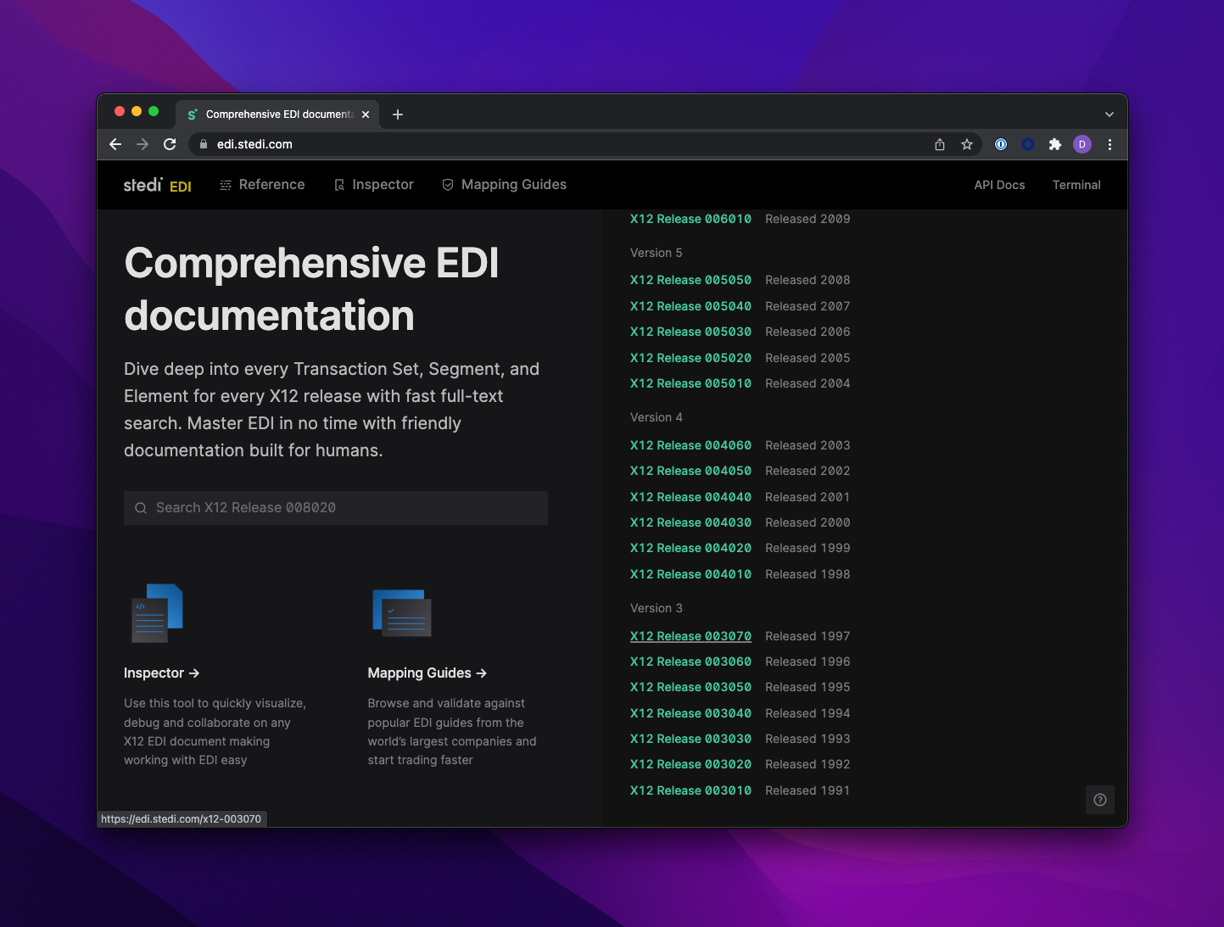Screen dimensions: 1224x927
Task: Open X12 Release 005050
Action: click(690, 280)
